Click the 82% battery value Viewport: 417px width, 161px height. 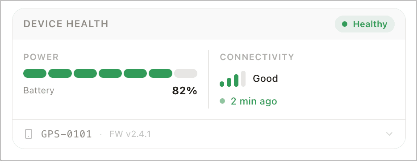pos(184,91)
